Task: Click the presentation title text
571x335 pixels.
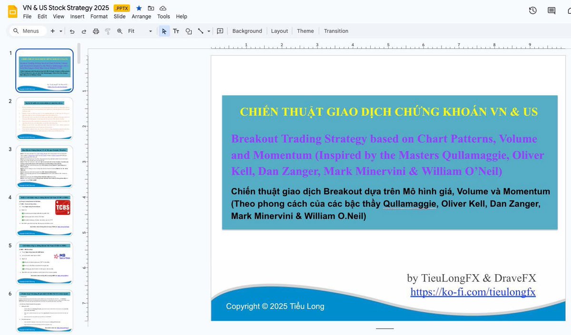Action: point(66,8)
